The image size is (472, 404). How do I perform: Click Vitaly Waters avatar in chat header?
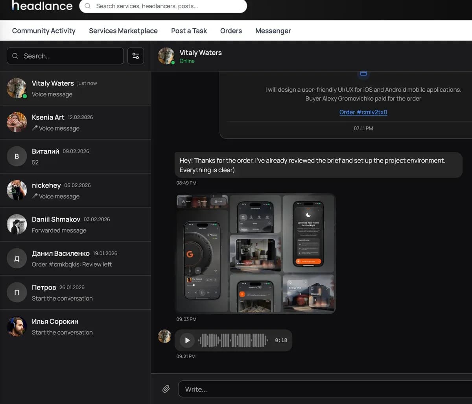pyautogui.click(x=166, y=56)
